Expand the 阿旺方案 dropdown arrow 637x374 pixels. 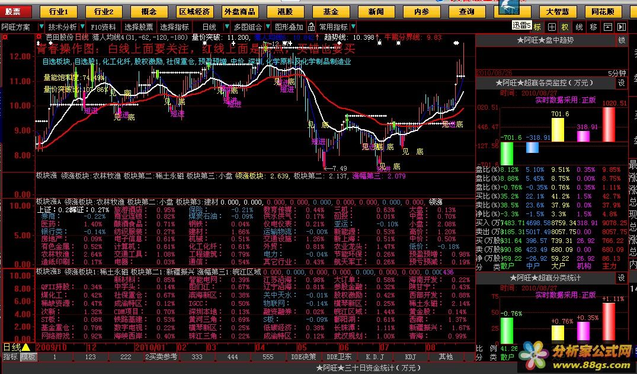[x=41, y=27]
